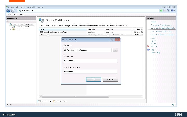Image resolution: width=187 pixels, height=117 pixels.
Task: Click the network status icon in status bar
Action: tap(173, 105)
